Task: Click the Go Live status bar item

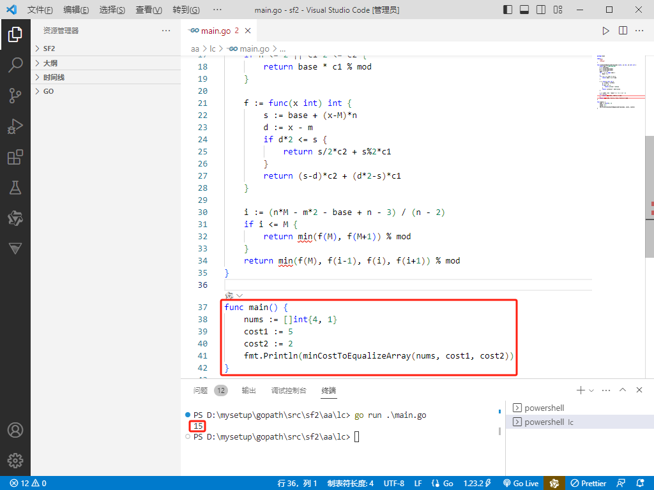Action: (x=521, y=483)
